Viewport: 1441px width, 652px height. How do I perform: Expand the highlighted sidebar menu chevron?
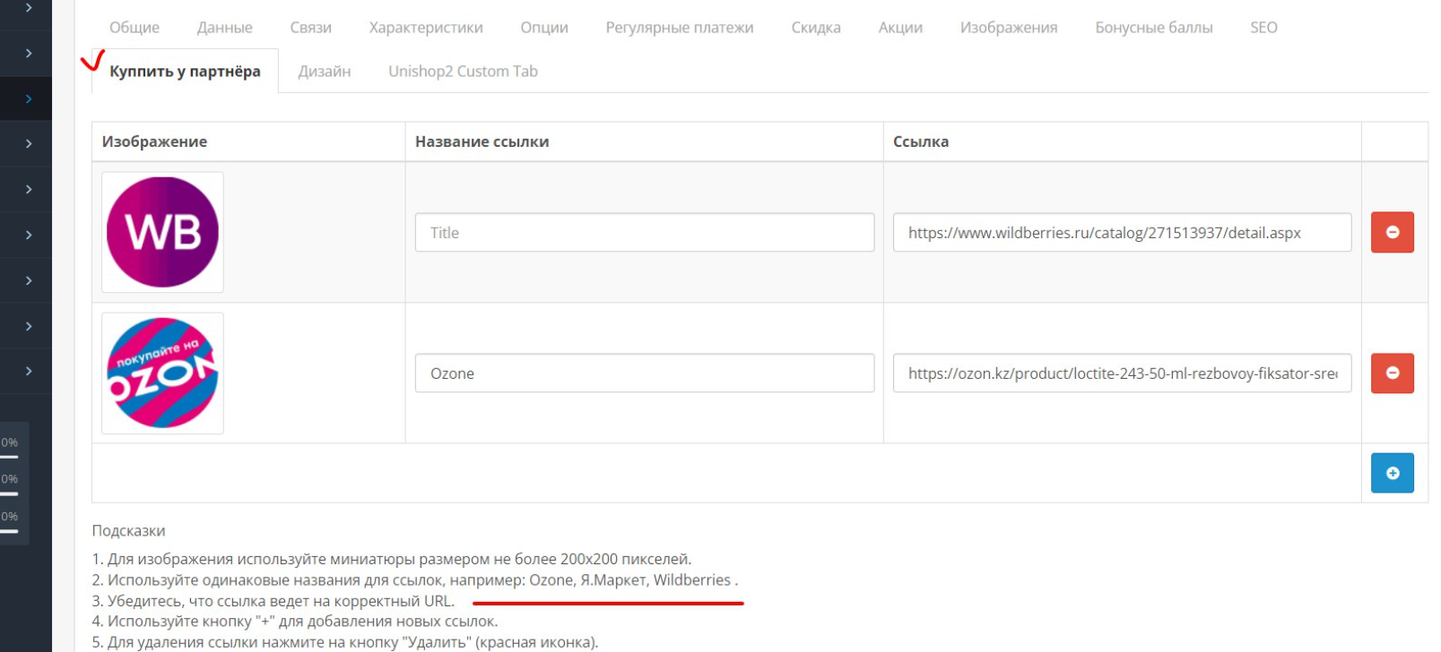29,99
